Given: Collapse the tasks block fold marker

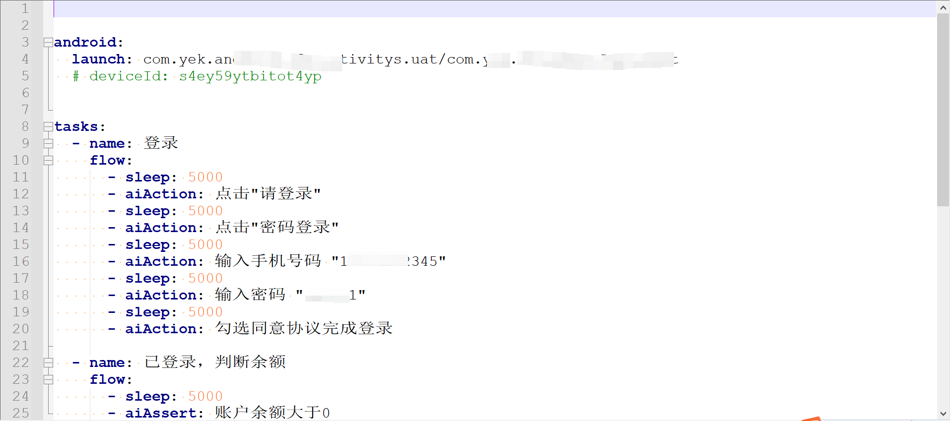Looking at the screenshot, I should [x=48, y=127].
